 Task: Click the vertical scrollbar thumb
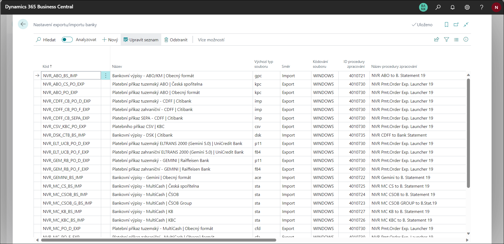pos(468,133)
